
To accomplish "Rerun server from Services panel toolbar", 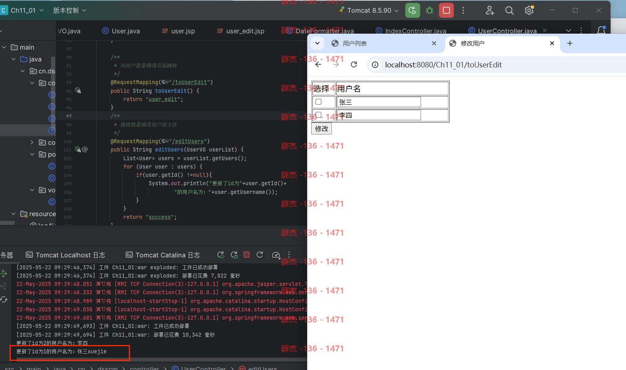I will 221,255.
